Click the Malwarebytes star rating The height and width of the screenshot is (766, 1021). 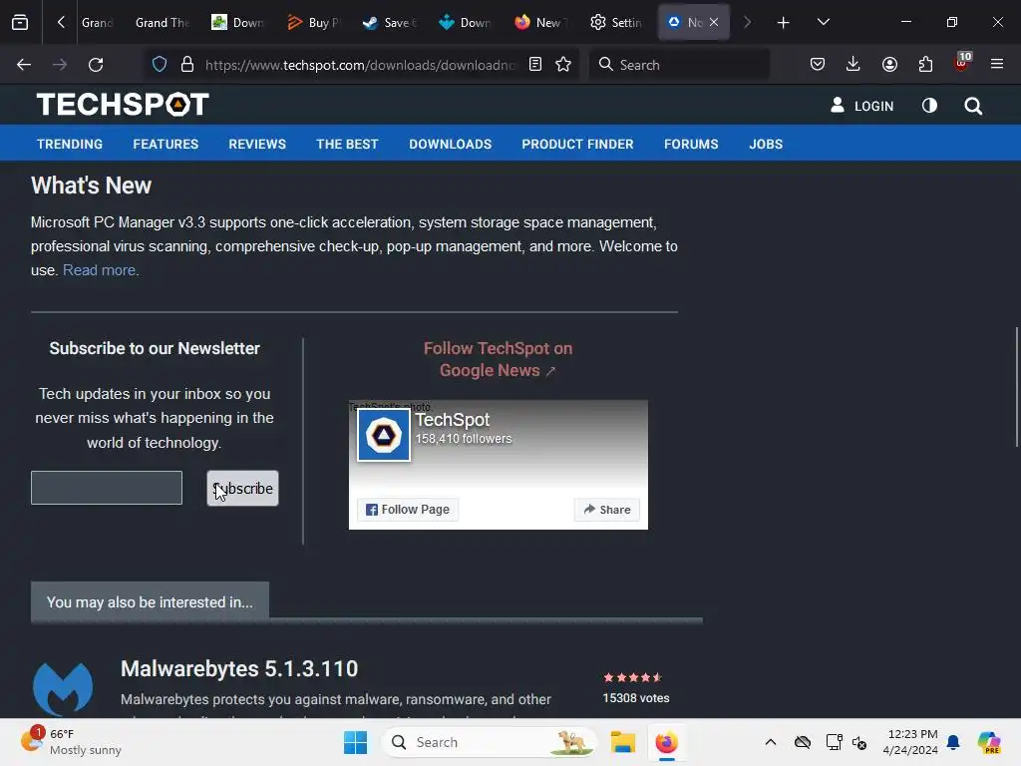point(633,677)
